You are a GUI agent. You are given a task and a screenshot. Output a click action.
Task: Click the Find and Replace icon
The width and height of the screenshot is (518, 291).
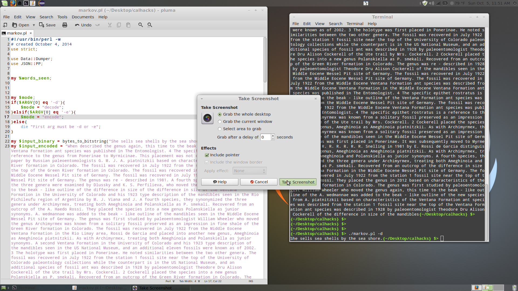coord(150,25)
